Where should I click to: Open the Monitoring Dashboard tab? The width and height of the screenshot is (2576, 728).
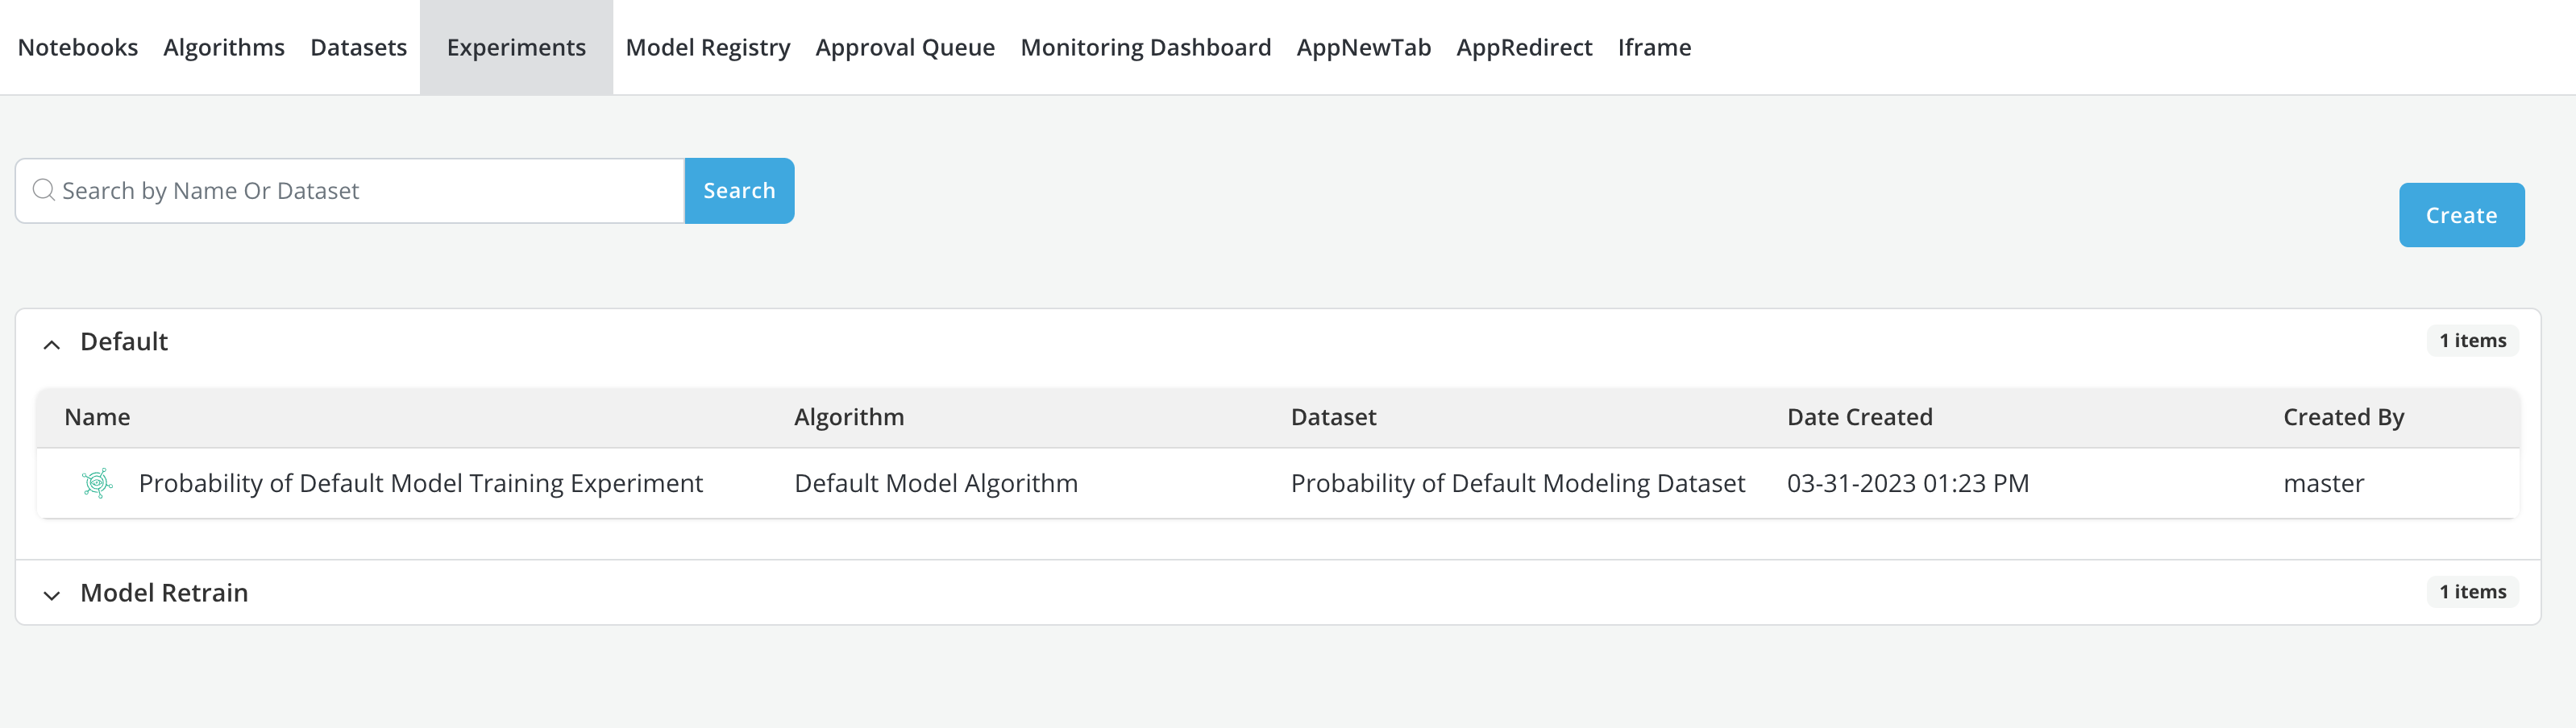coord(1145,48)
